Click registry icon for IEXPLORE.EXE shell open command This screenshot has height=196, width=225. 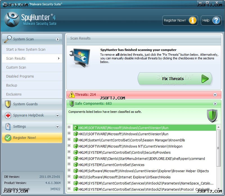tap(75, 158)
